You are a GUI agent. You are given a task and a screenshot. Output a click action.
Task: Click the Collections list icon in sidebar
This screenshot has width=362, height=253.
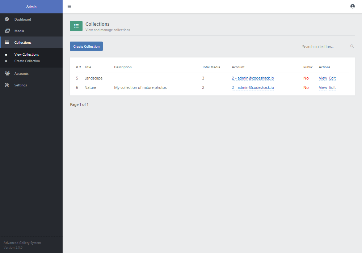[7, 42]
